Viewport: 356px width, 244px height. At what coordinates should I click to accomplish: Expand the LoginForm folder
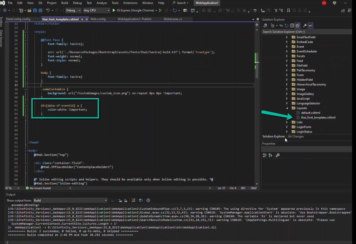pos(287,127)
